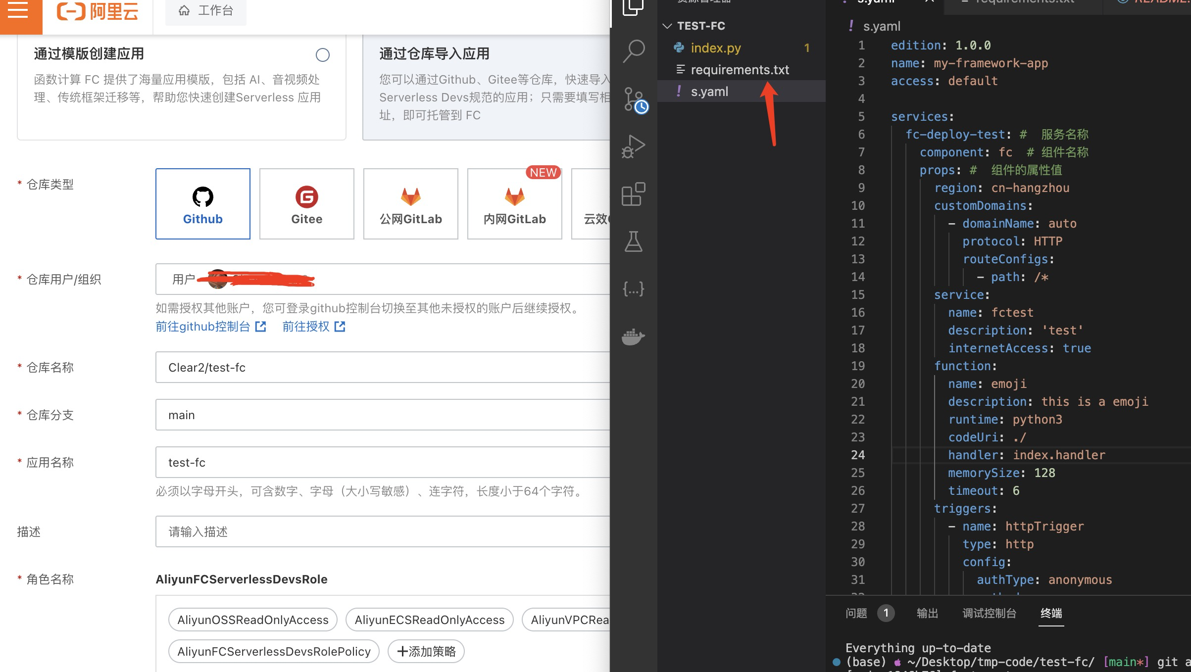Select 通过模版创建应用 radio option

323,55
